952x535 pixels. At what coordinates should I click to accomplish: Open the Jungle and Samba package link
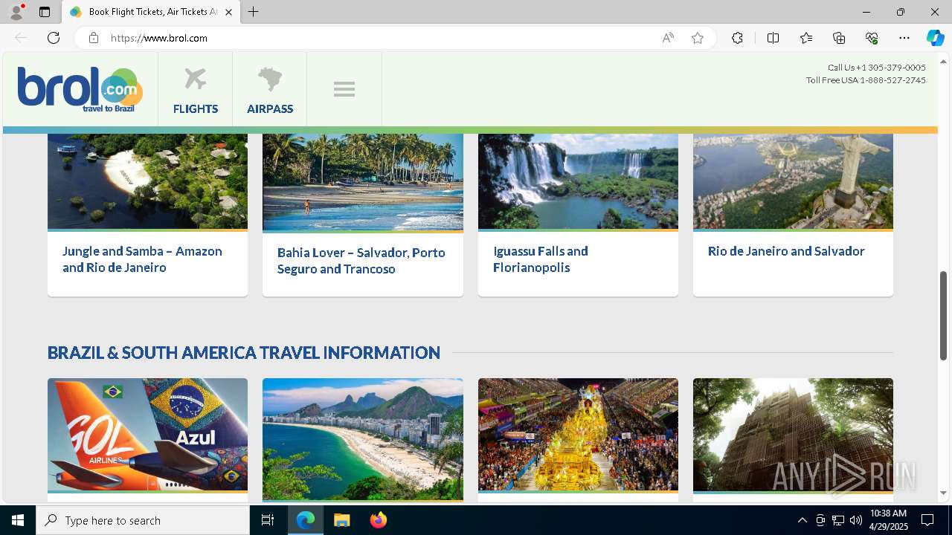pyautogui.click(x=142, y=259)
